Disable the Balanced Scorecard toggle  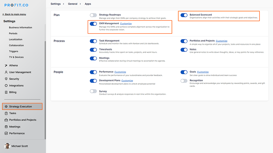pyautogui.click(x=184, y=15)
